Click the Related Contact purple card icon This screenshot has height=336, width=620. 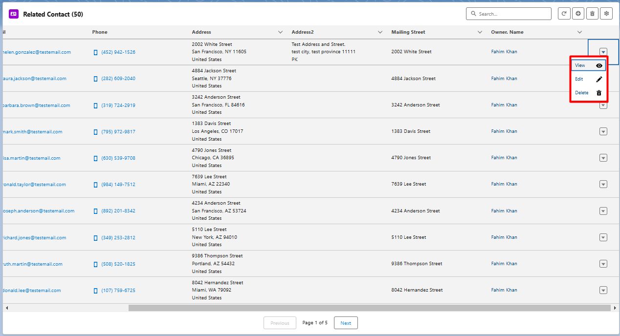point(14,14)
